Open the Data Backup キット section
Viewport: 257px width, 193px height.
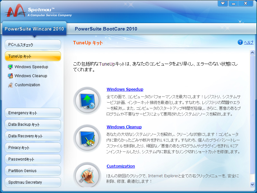coord(33,124)
